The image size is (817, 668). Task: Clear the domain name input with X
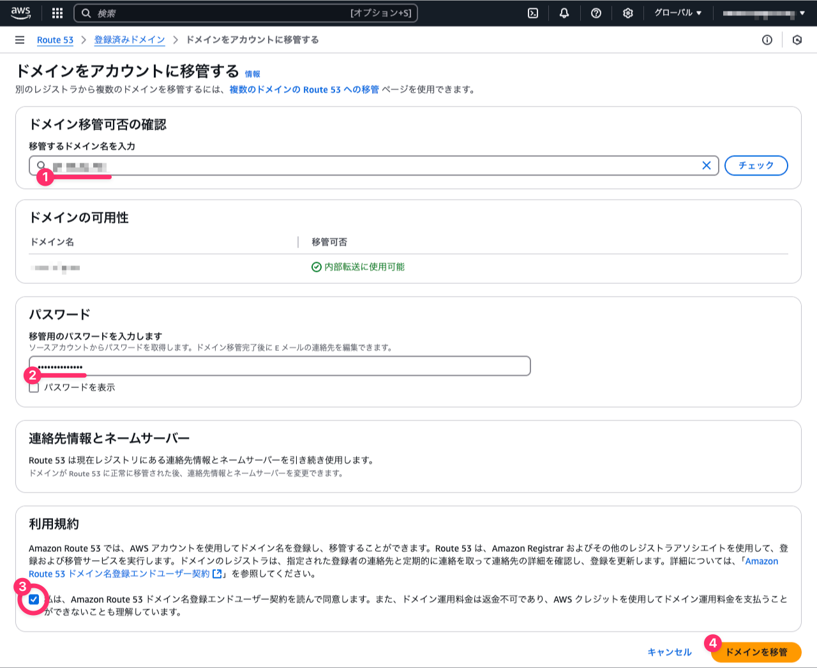[x=707, y=165]
